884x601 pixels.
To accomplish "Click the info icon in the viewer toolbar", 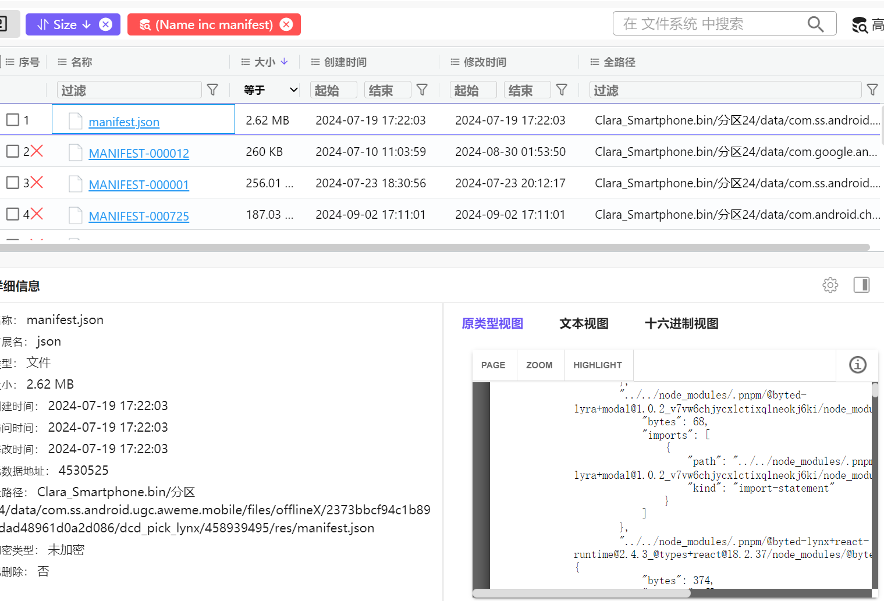I will pos(857,365).
